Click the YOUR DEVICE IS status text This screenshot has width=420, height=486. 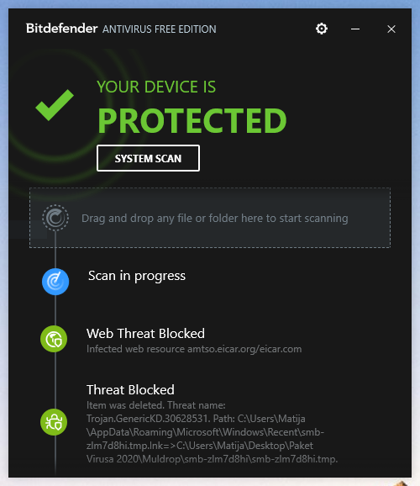click(156, 87)
